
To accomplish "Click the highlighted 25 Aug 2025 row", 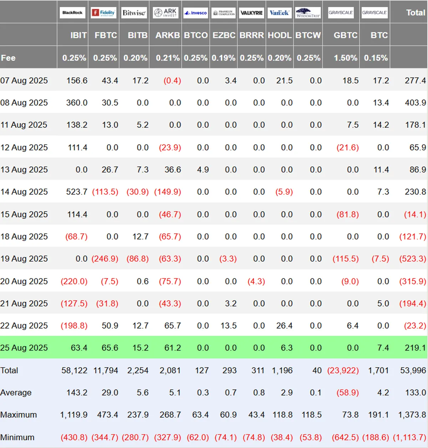I will [214, 347].
